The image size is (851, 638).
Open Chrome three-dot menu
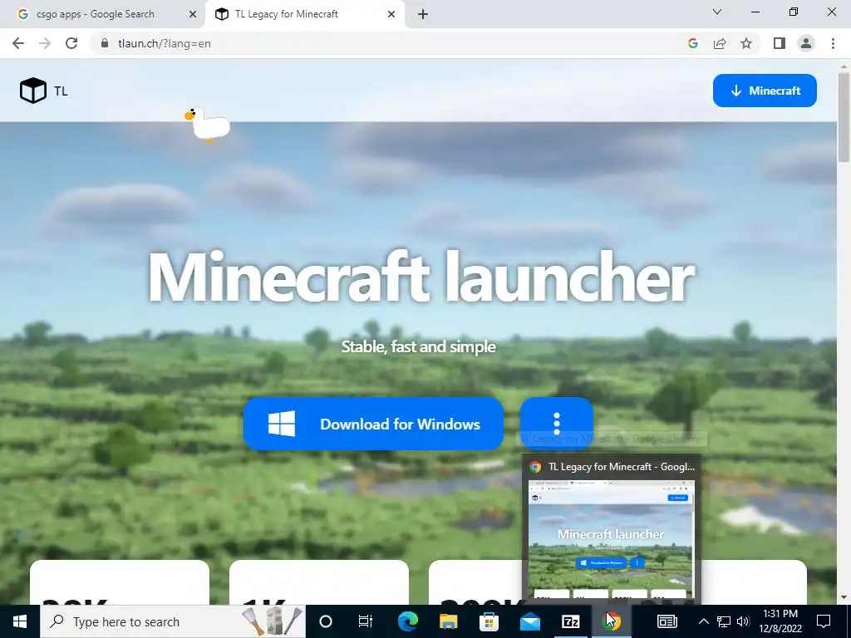(833, 43)
